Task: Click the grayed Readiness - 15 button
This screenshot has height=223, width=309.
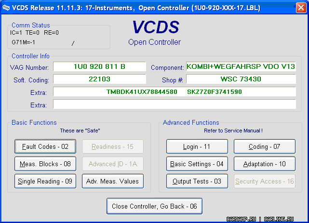Action: coord(113,146)
